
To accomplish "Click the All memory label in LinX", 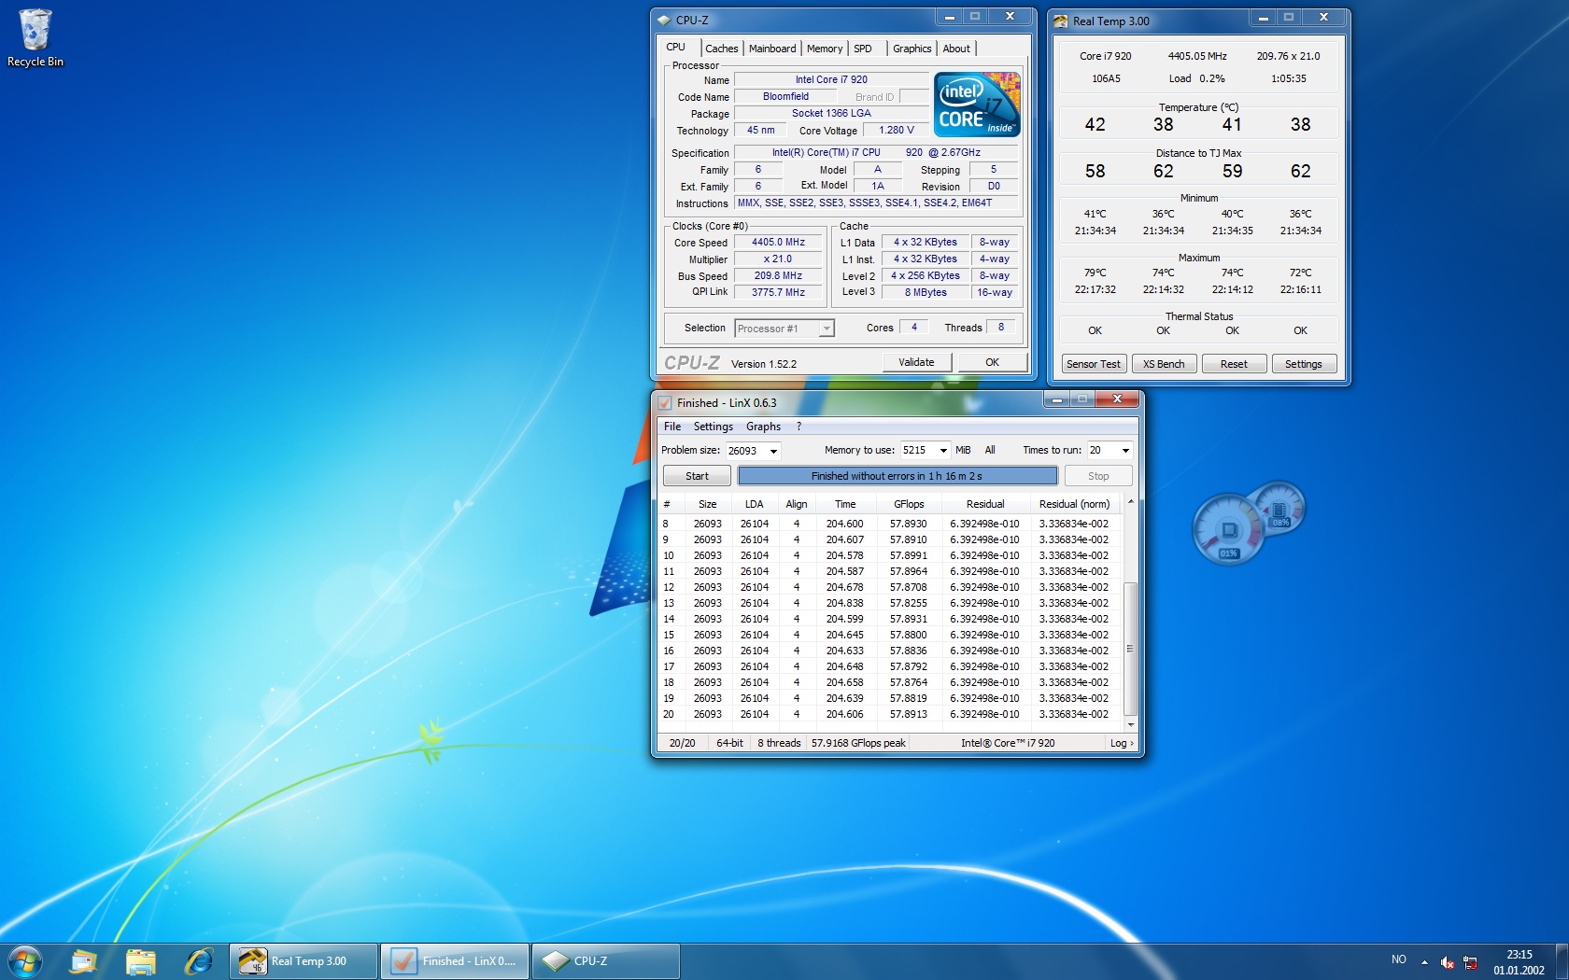I will [990, 450].
